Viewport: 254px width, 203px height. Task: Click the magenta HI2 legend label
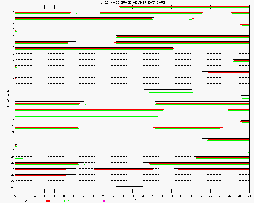click(x=105, y=201)
